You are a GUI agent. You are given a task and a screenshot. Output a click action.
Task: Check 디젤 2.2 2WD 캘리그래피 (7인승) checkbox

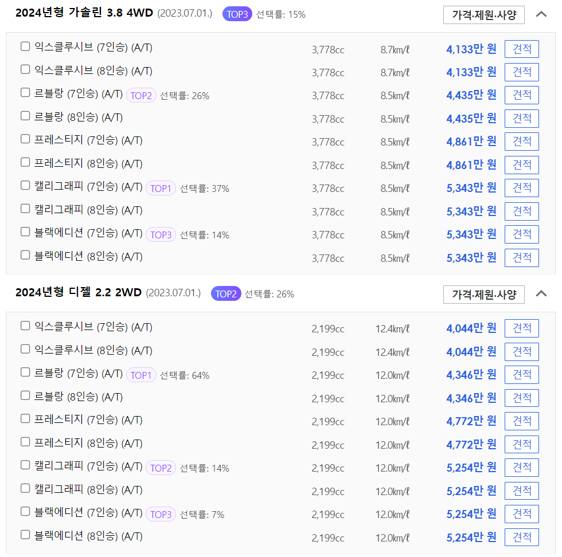click(25, 465)
